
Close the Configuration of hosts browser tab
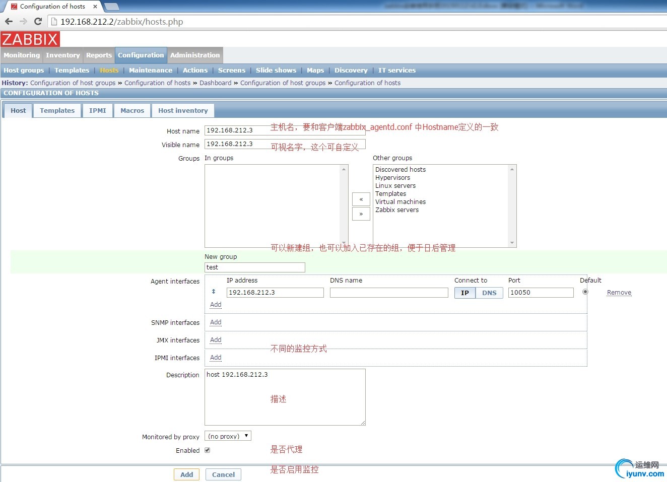click(95, 7)
